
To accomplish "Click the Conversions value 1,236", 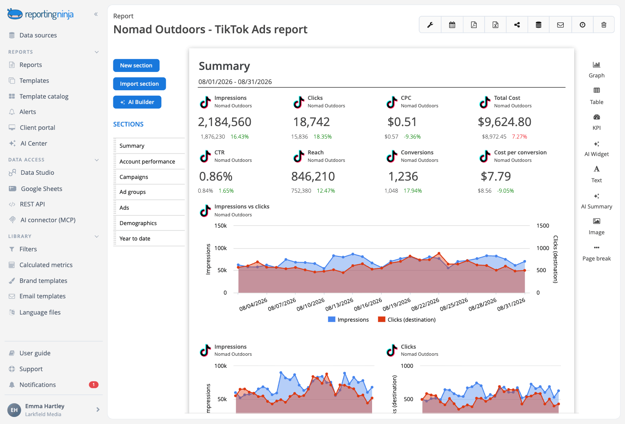I will point(403,176).
